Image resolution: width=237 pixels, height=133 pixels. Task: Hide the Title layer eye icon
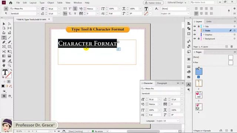[195, 26]
